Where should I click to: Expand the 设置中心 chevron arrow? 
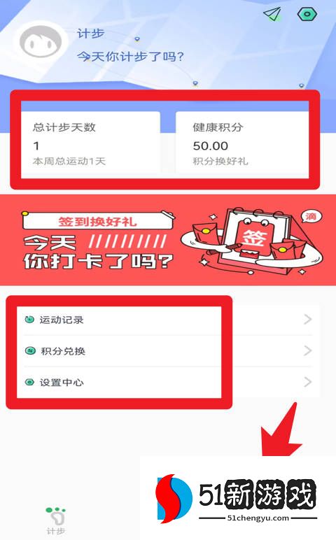tap(308, 382)
